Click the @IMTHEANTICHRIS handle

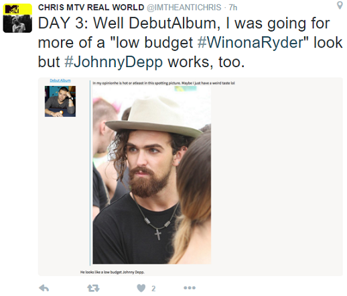click(x=184, y=7)
